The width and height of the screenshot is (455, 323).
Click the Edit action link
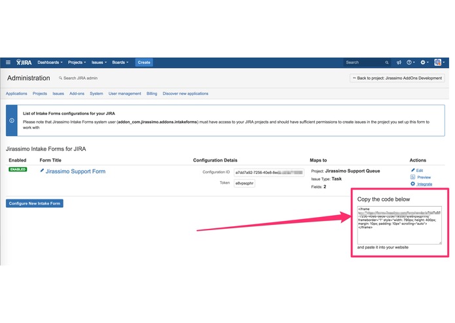[420, 171]
